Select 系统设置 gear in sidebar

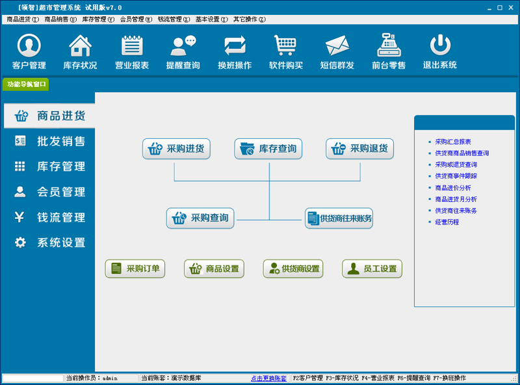point(49,243)
